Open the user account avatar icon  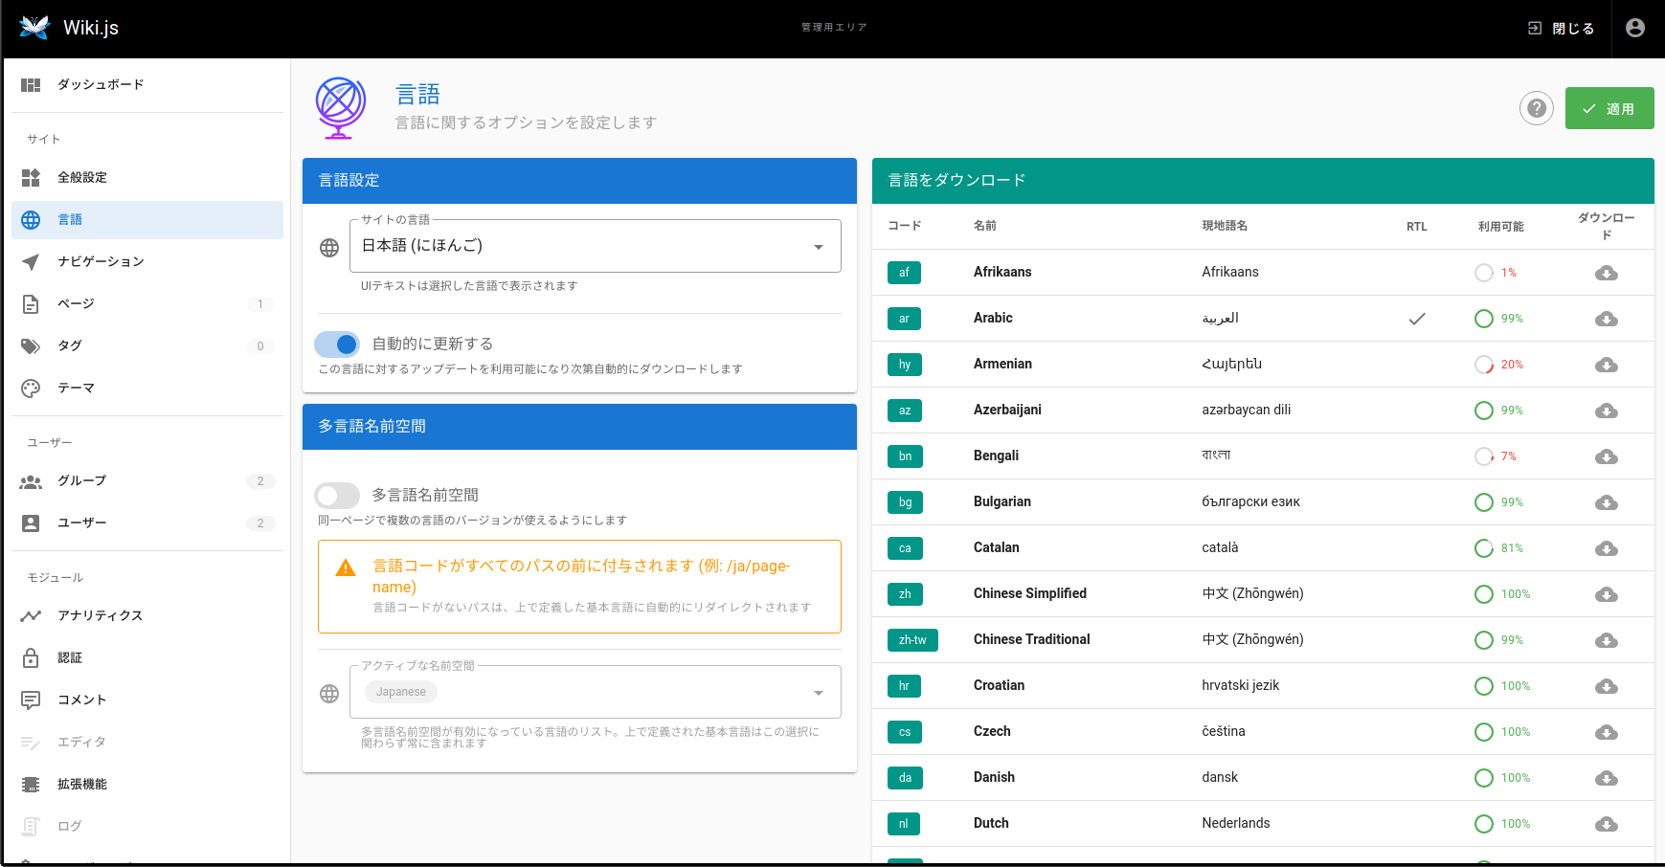[1634, 28]
